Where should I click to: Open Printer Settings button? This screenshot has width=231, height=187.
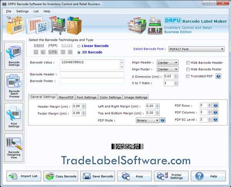pyautogui.click(x=171, y=176)
